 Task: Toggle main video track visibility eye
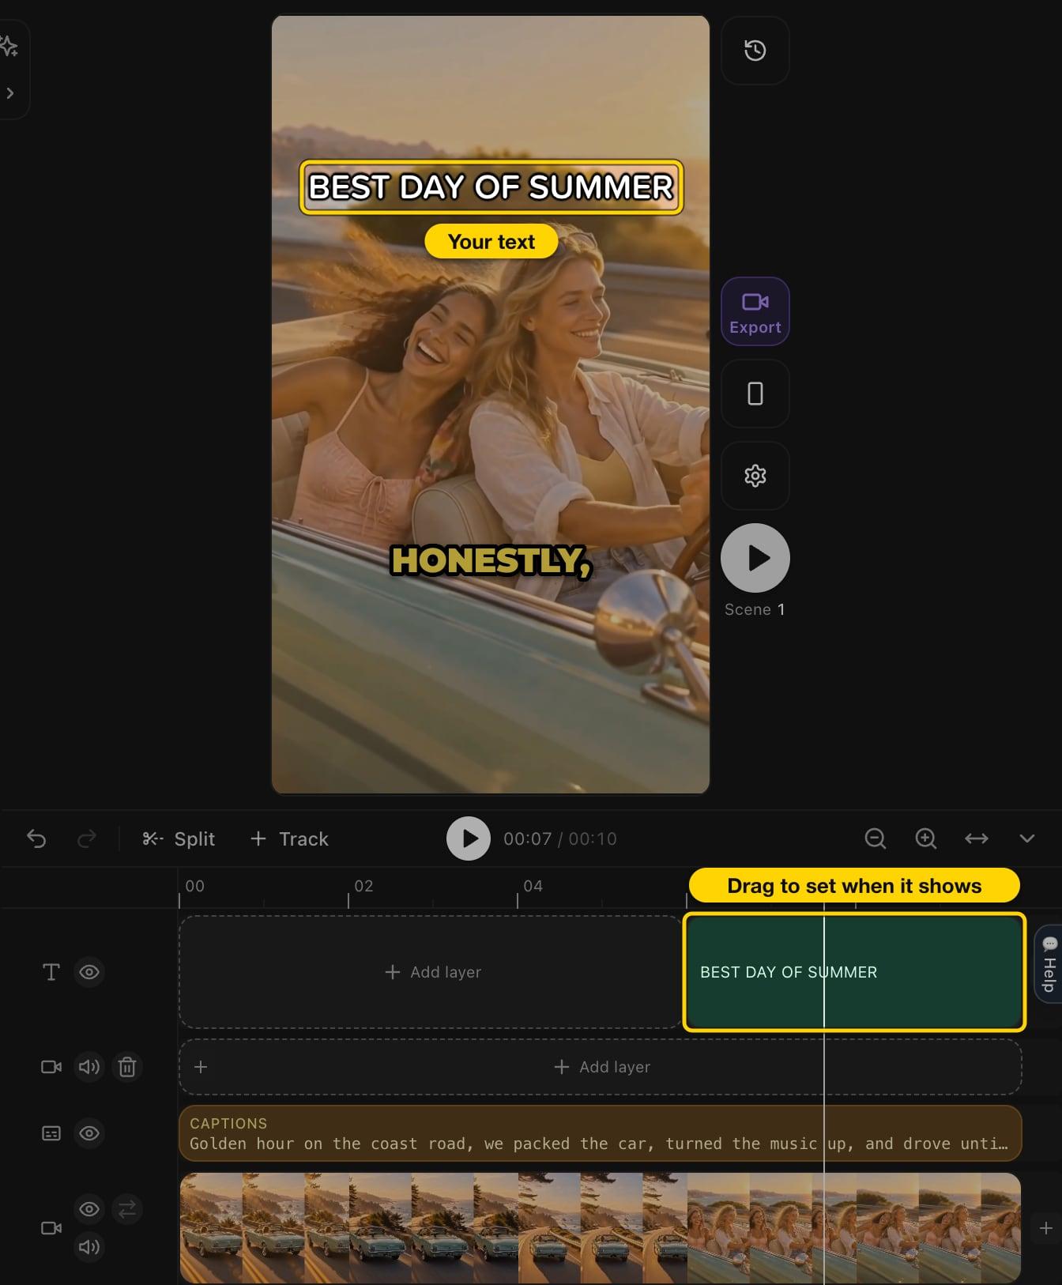click(x=89, y=1209)
